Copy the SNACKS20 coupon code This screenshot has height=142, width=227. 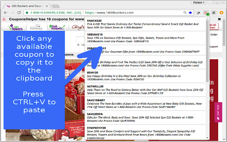(x=145, y=24)
